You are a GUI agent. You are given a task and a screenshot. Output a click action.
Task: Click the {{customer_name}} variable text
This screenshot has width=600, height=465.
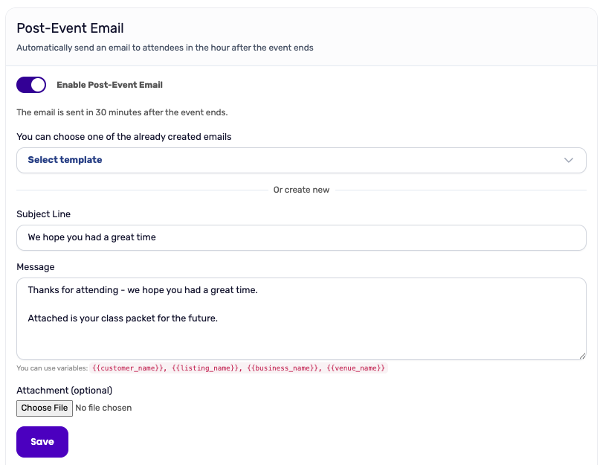coord(129,368)
